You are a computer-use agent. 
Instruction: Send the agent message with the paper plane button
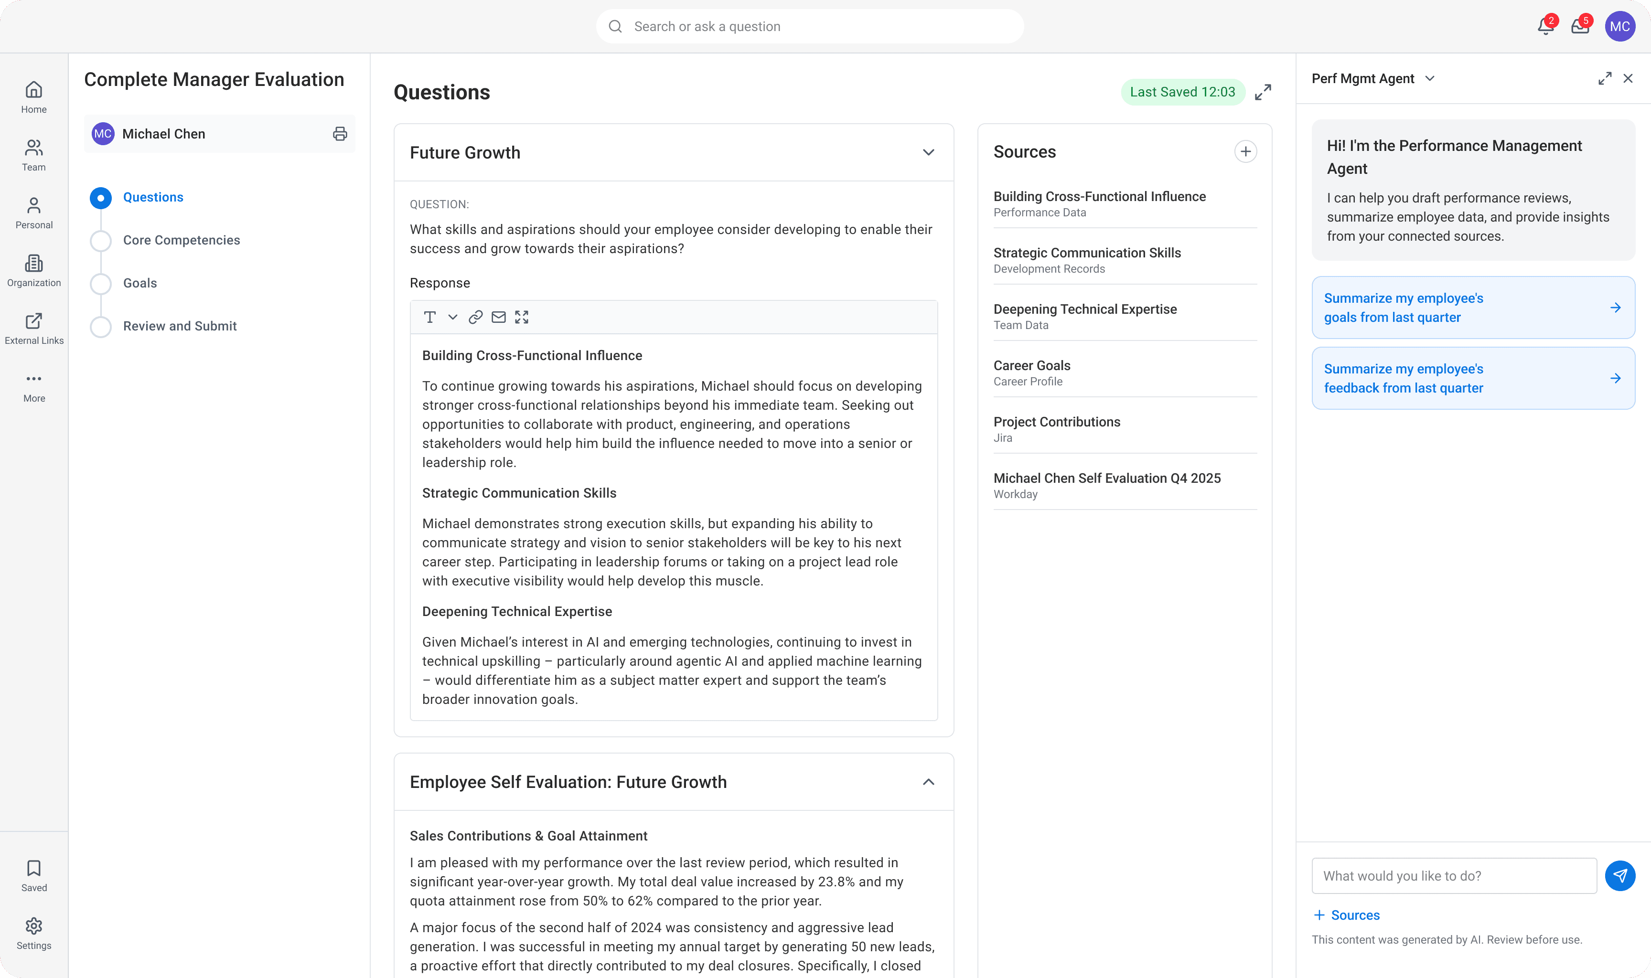[1620, 876]
